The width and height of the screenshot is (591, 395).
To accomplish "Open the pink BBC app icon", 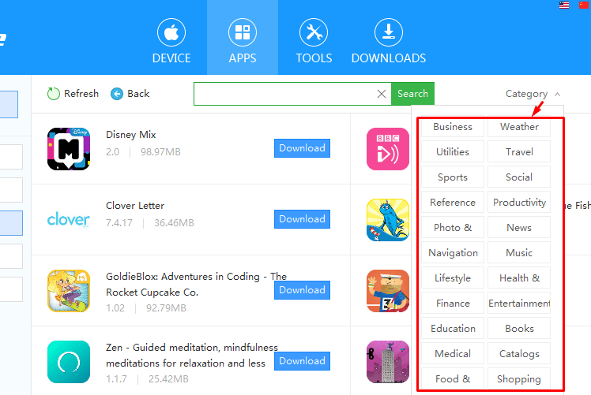I will (x=388, y=149).
